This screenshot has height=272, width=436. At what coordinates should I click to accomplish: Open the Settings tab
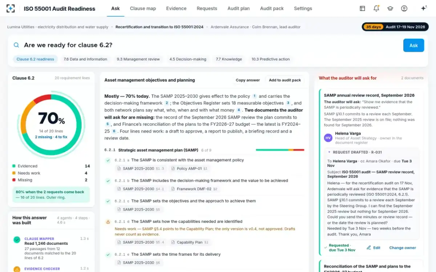(x=303, y=8)
